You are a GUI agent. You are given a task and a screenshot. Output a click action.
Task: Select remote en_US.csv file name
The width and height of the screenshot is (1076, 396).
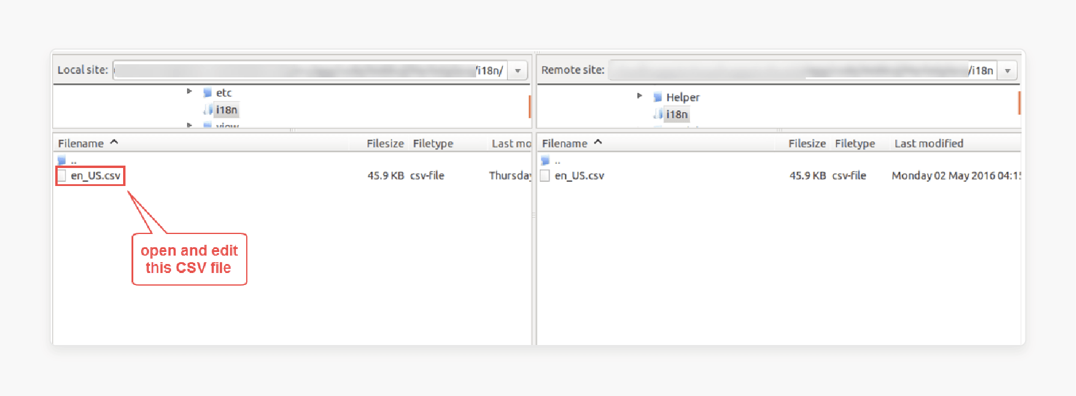point(579,176)
